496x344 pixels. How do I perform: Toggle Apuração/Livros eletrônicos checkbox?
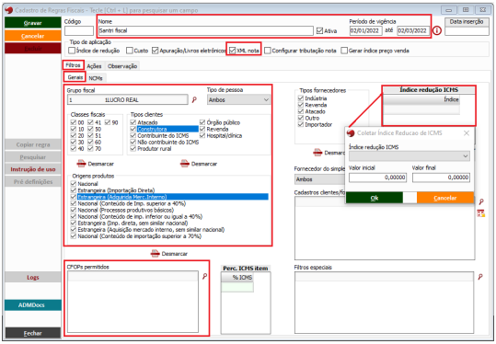pos(155,51)
